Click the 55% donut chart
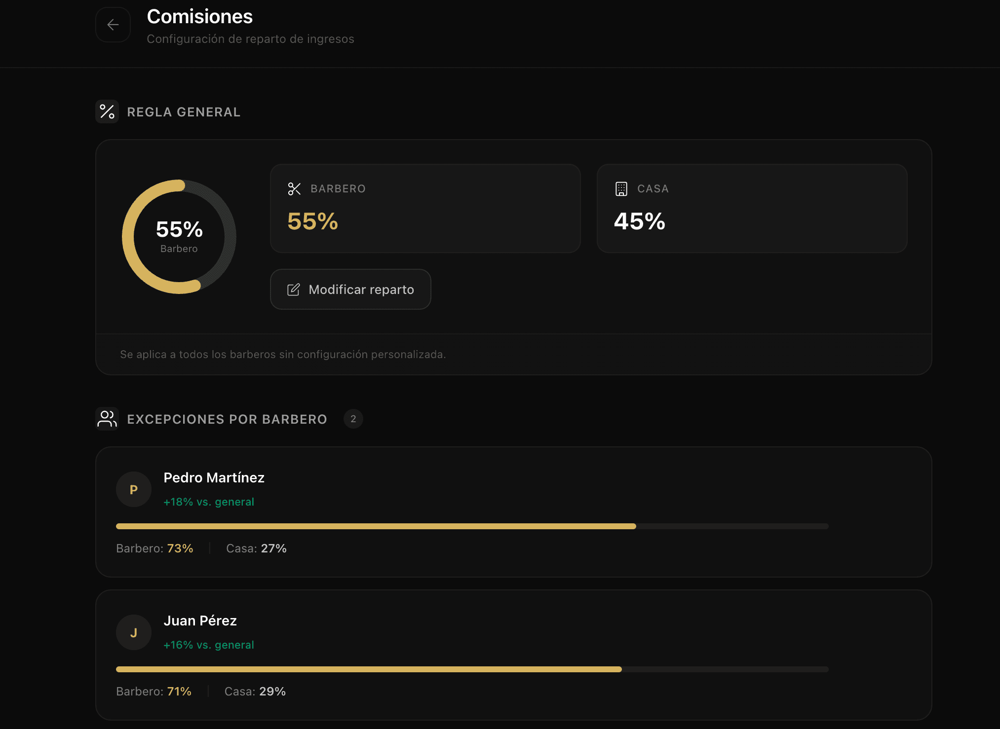The height and width of the screenshot is (729, 1000). 179,237
